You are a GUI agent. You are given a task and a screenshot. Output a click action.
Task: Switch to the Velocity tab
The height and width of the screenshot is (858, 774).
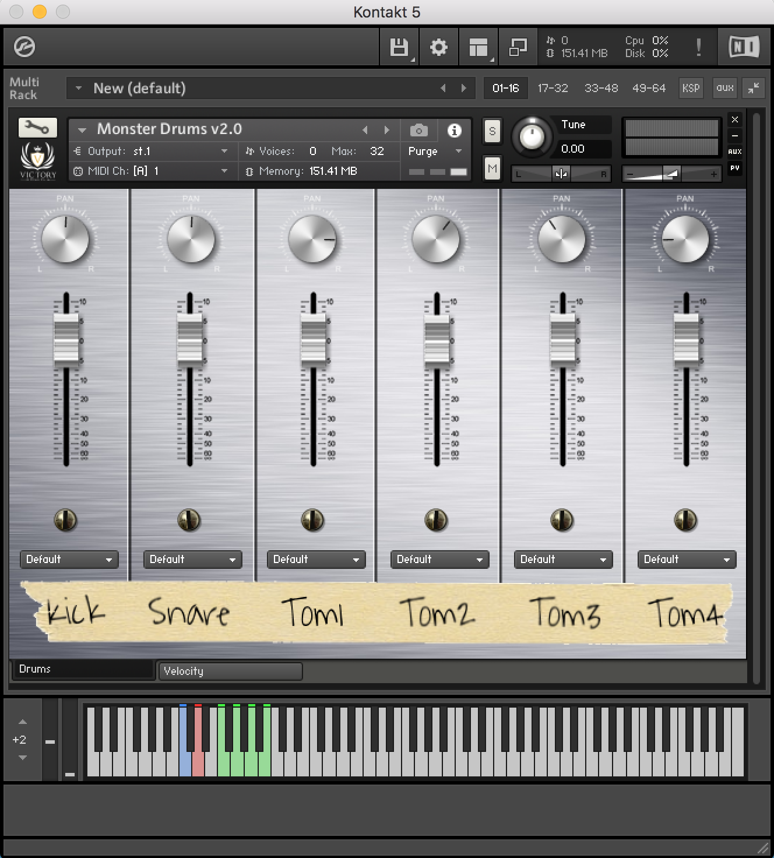[x=230, y=671]
